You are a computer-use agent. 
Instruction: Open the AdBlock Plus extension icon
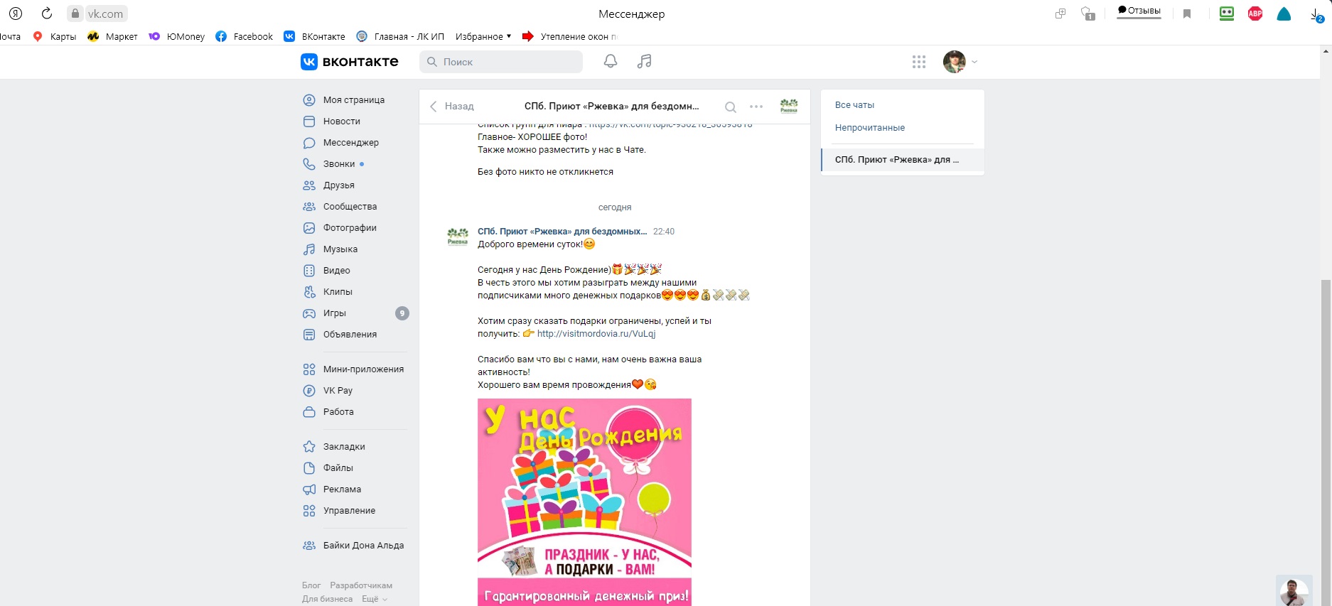pos(1255,13)
